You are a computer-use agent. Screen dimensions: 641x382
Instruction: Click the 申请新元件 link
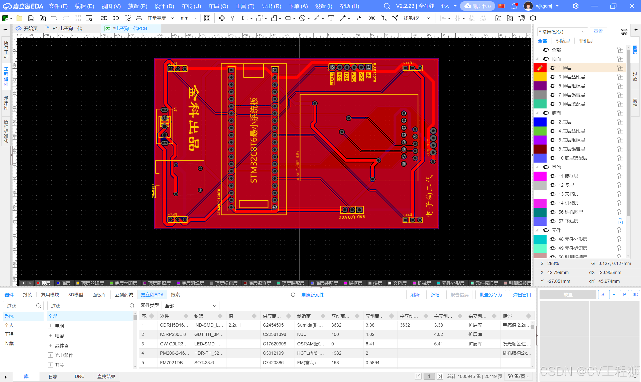pyautogui.click(x=312, y=295)
